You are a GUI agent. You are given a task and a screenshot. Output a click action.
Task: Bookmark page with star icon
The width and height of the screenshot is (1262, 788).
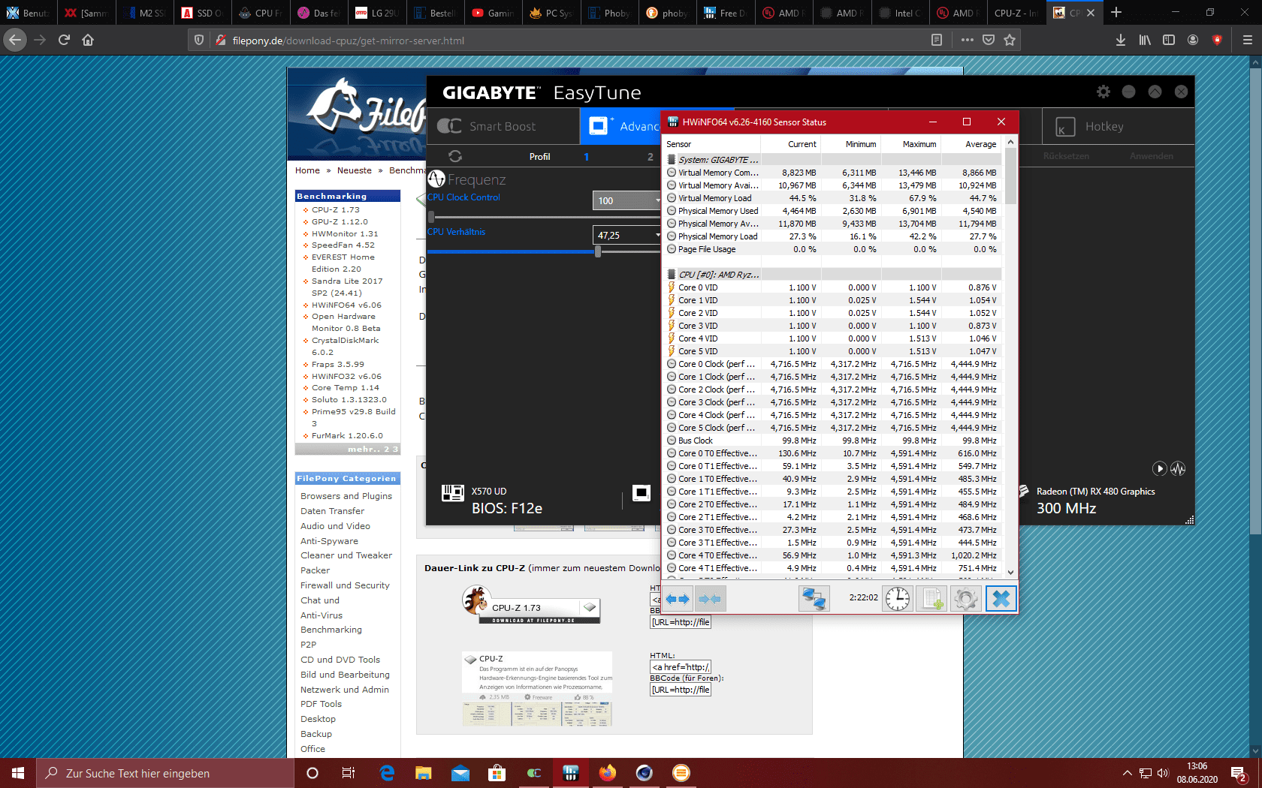(x=1010, y=40)
